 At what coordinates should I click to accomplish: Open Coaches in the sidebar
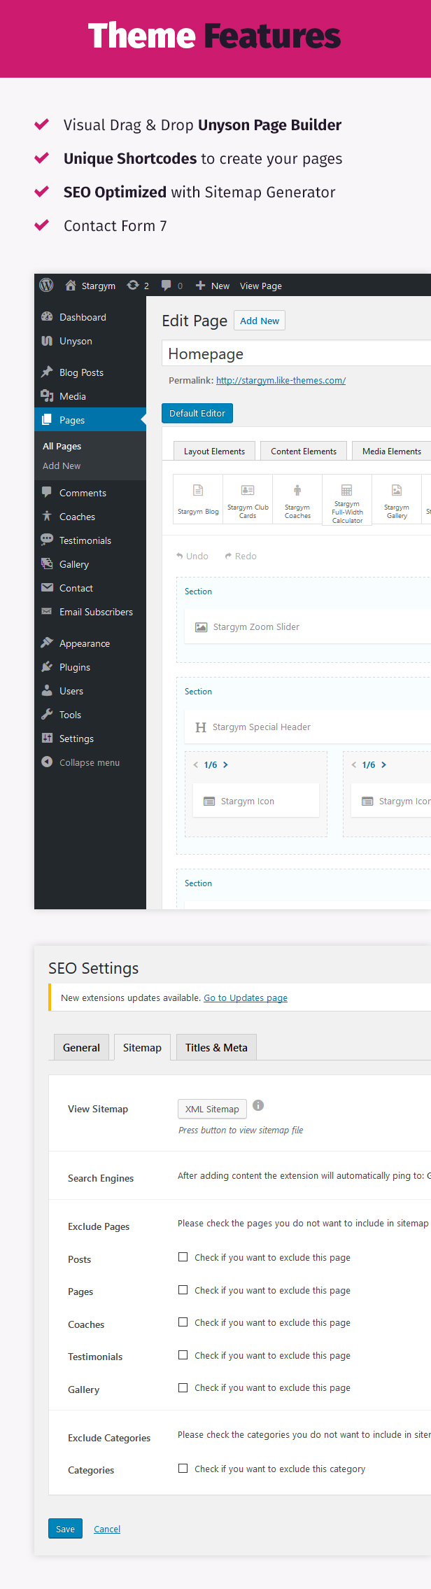click(x=90, y=517)
